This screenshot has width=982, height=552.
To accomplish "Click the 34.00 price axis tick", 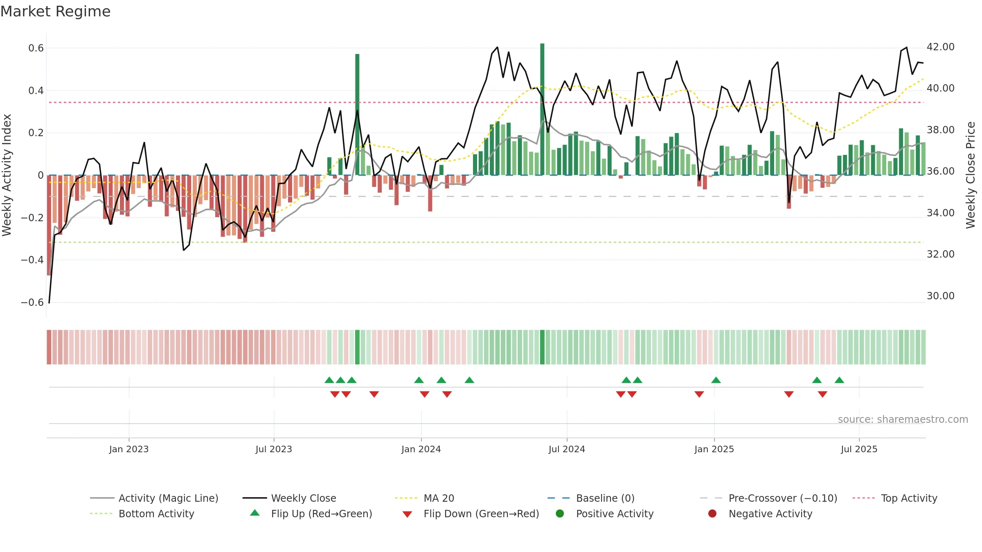I will 940,213.
